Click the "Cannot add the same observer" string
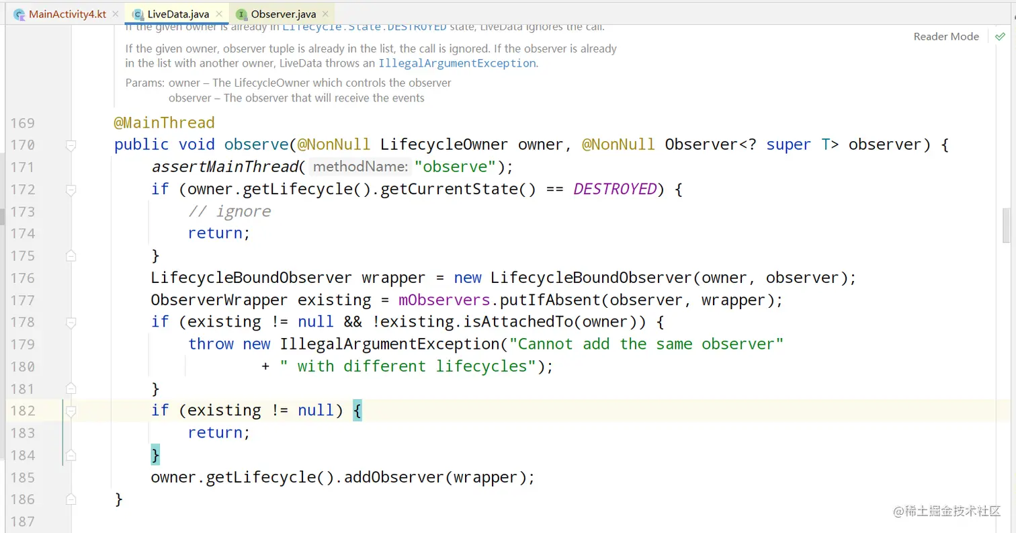The height and width of the screenshot is (533, 1016). (x=646, y=344)
